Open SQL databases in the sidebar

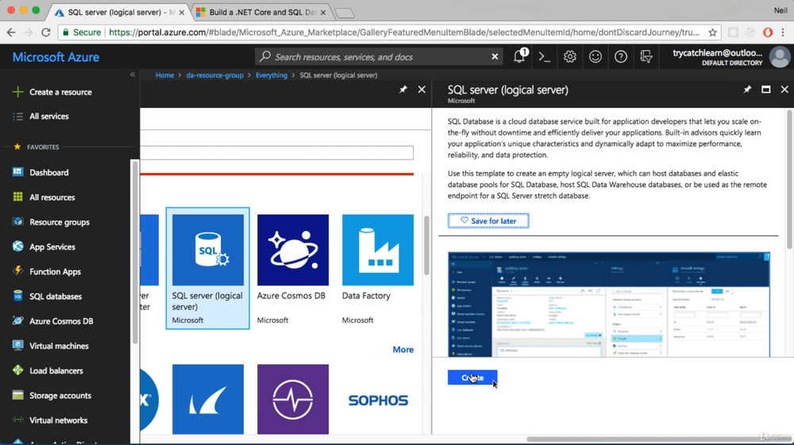(x=47, y=297)
